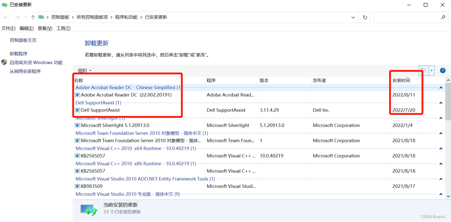The width and height of the screenshot is (451, 222).
Task: Open the 查看(V) menu
Action: click(x=45, y=28)
